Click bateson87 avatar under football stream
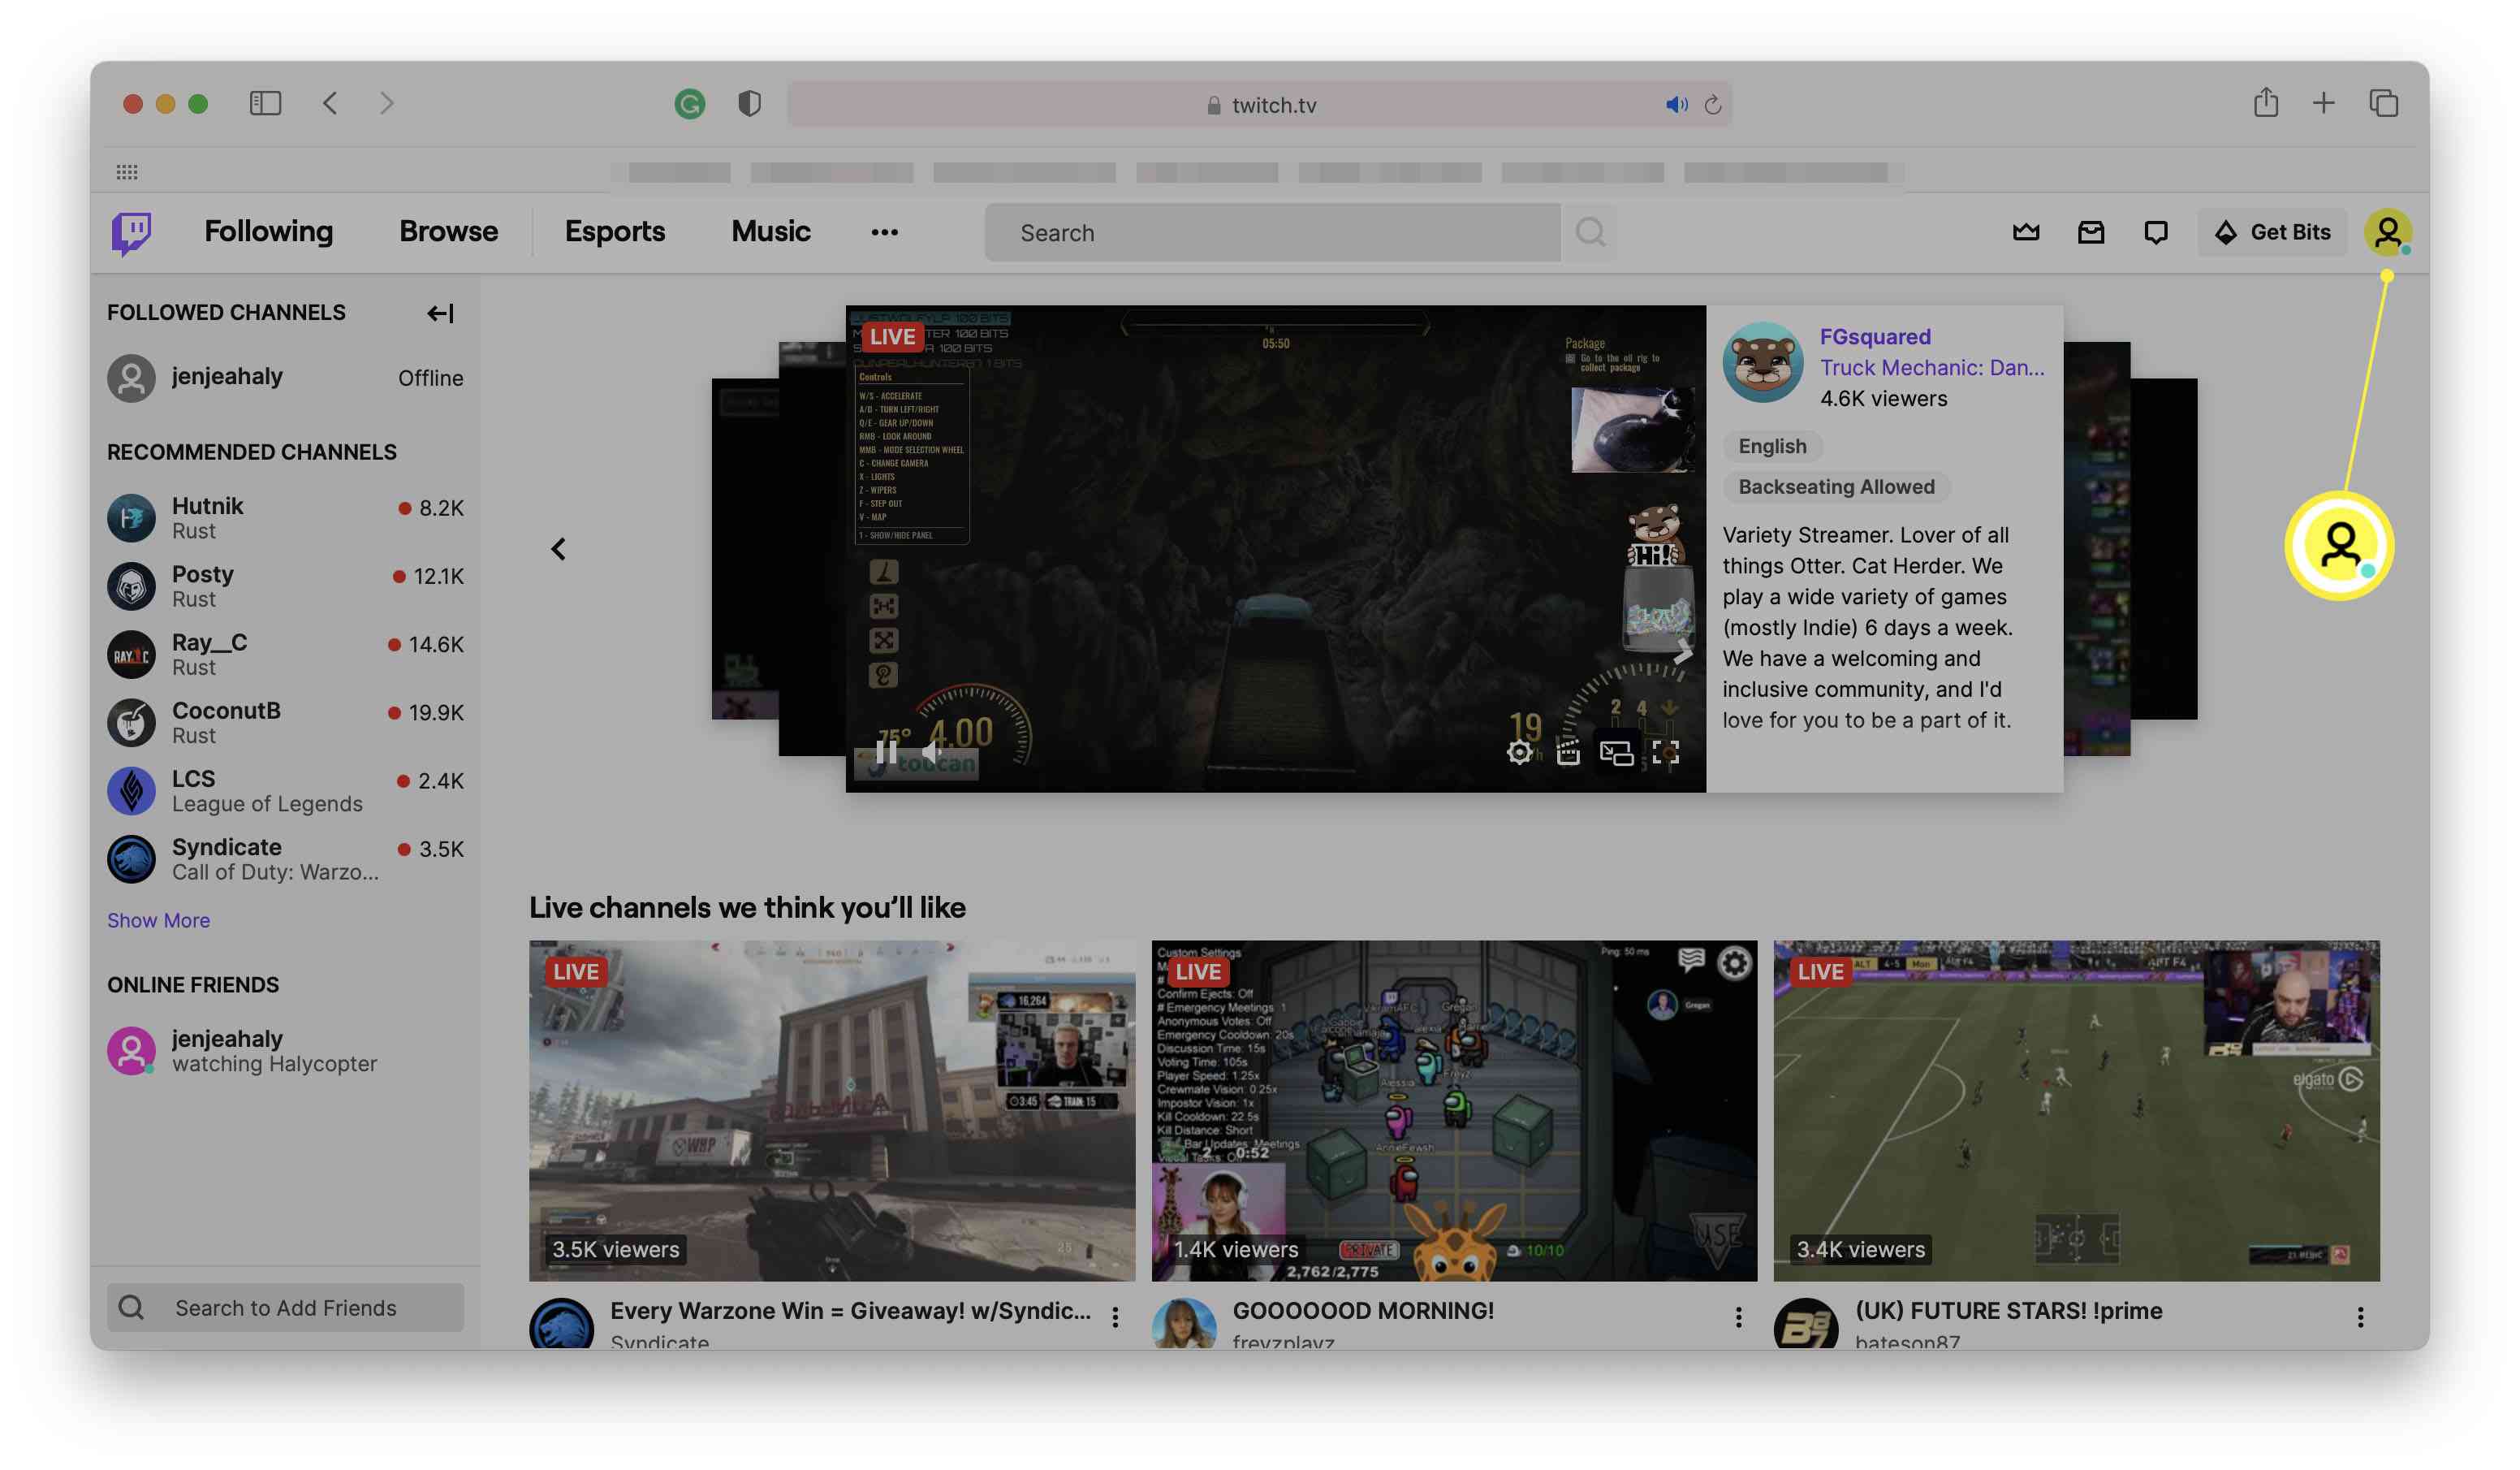Image resolution: width=2520 pixels, height=1470 pixels. 1805,1323
